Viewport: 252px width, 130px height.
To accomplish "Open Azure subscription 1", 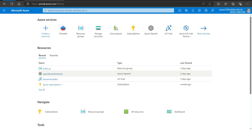I will [52, 85].
